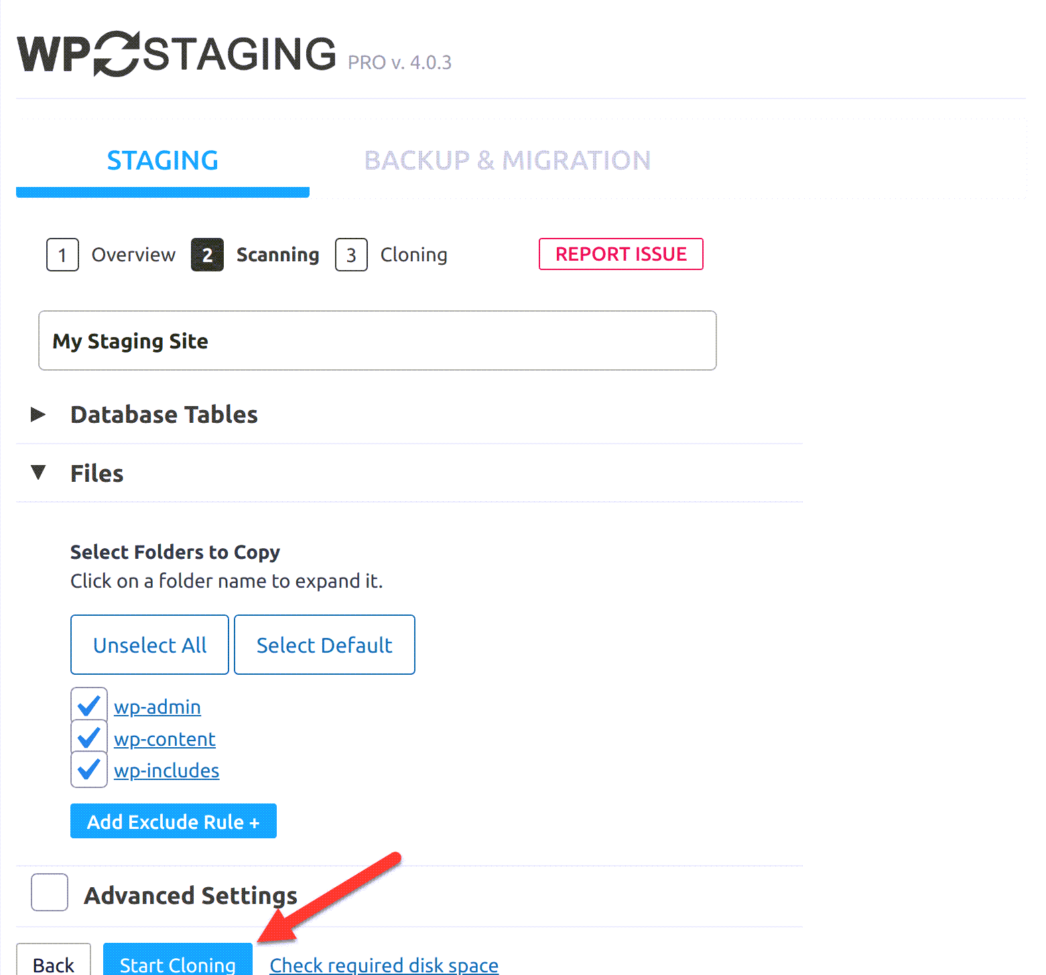Viewport: 1046px width, 975px height.
Task: Click the highlighted step 2 Scanning badge
Action: point(207,255)
